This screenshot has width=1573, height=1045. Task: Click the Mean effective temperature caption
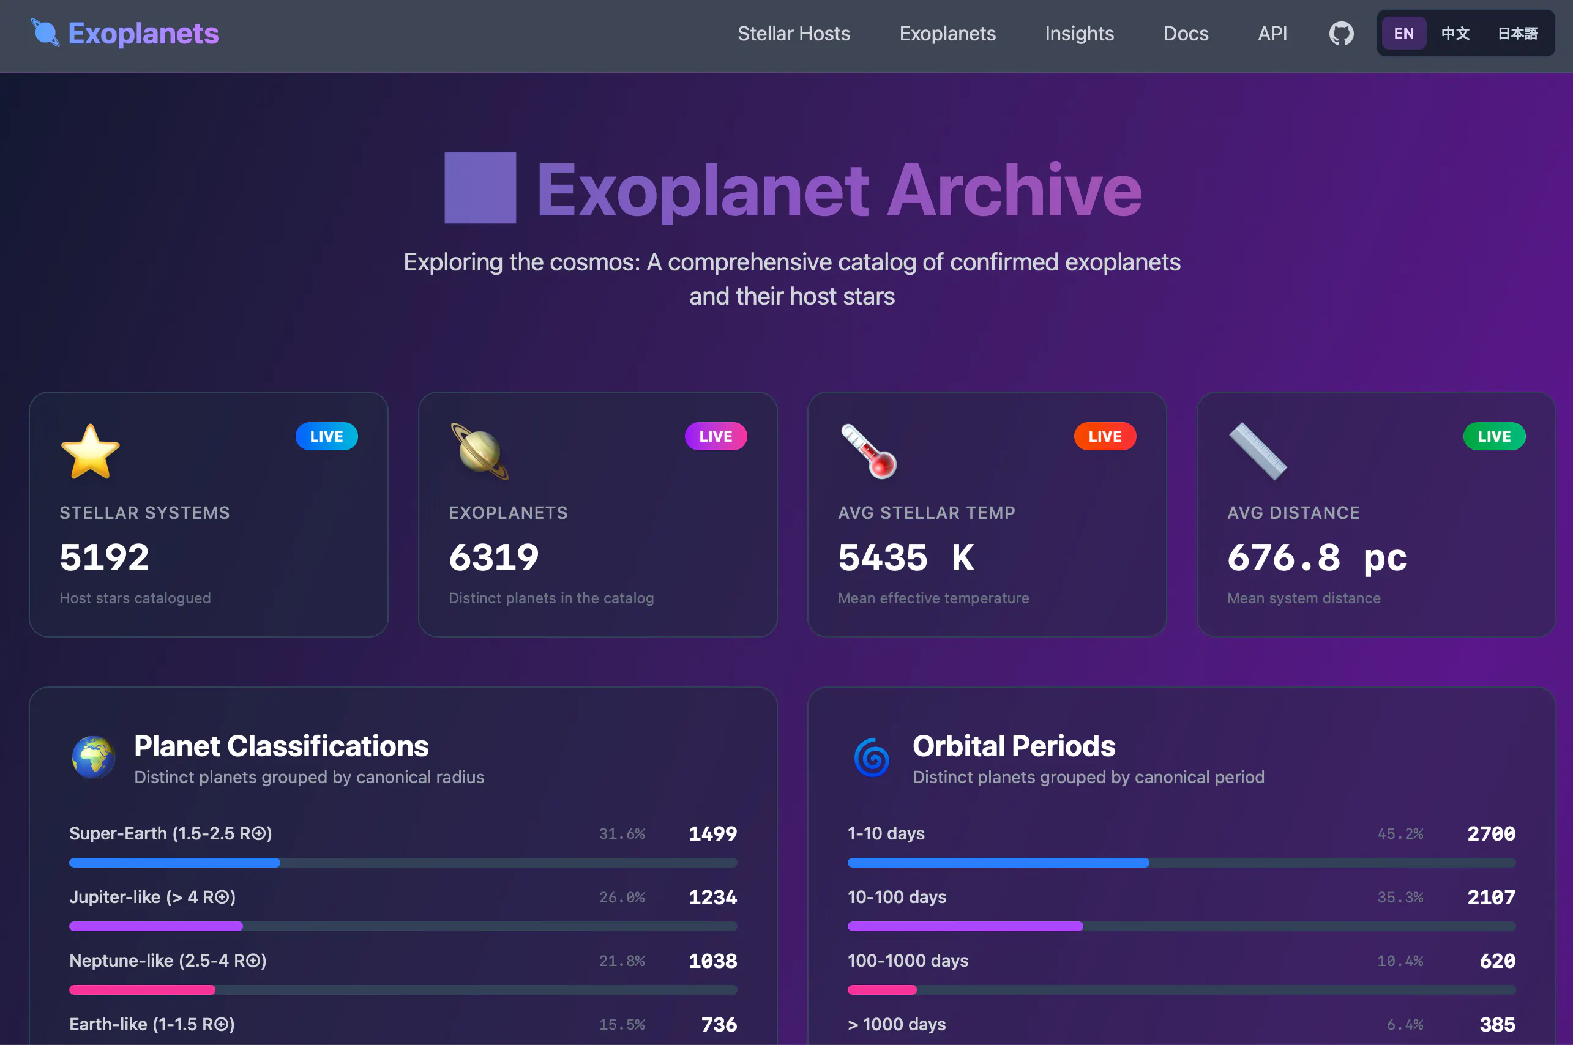[934, 598]
